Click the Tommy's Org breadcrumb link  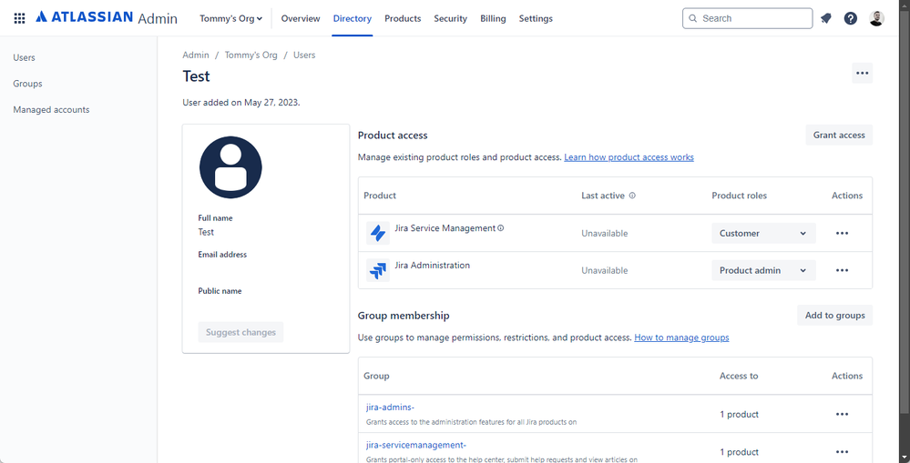[x=251, y=55]
